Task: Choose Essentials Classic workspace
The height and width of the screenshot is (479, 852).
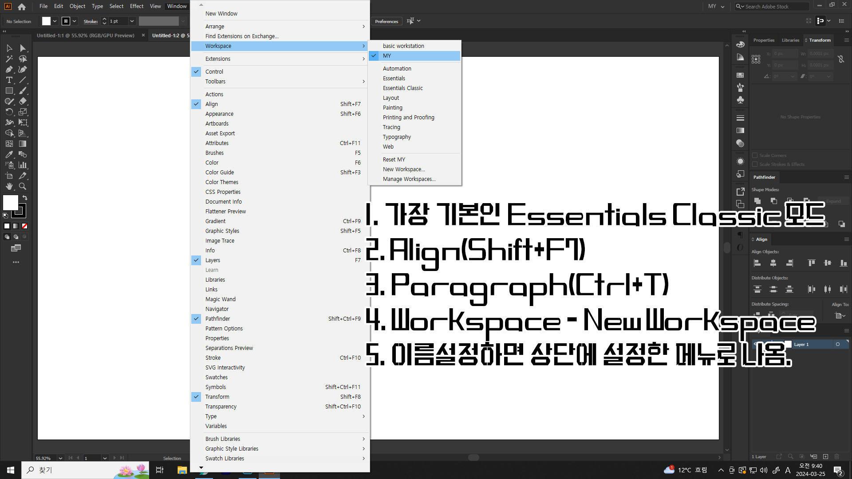Action: coord(402,88)
